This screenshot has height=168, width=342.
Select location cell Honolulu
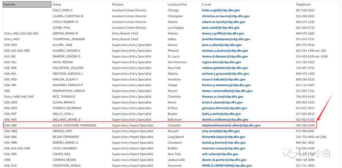[x=174, y=79]
